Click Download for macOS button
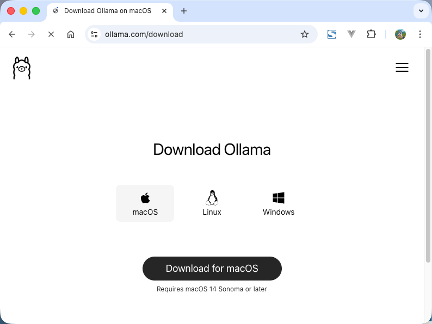Screen dimensions: 432x324 (212, 269)
